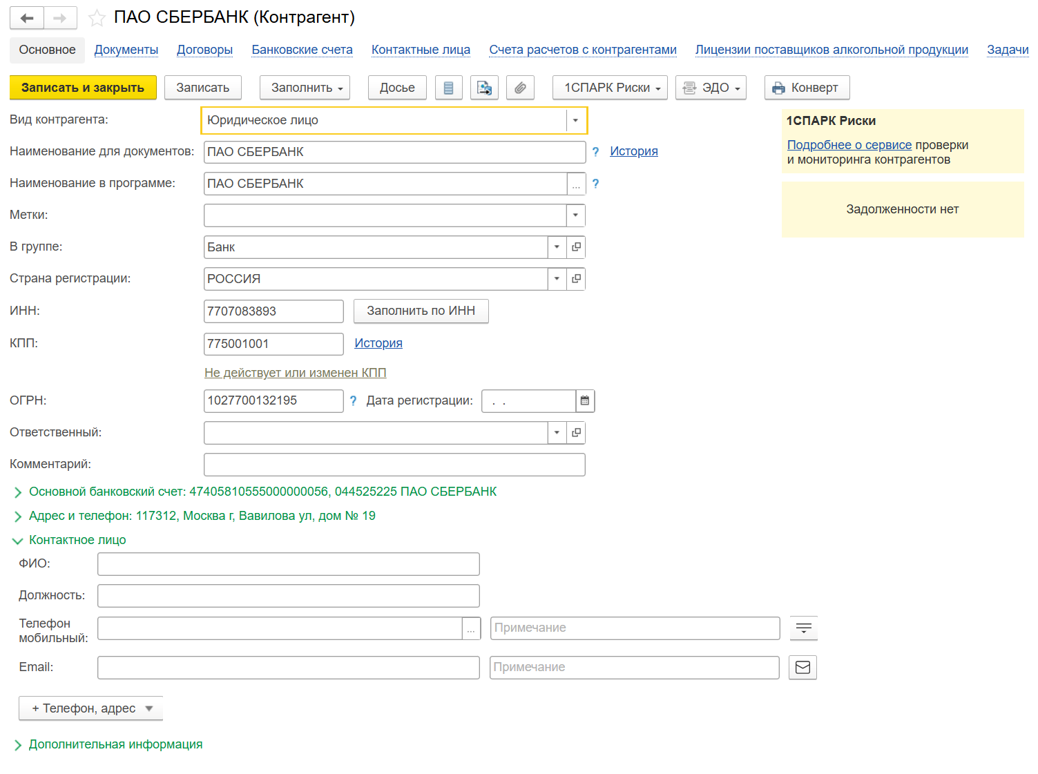Open the 1СПАРК Риски dropdown
1038x774 pixels.
click(610, 88)
